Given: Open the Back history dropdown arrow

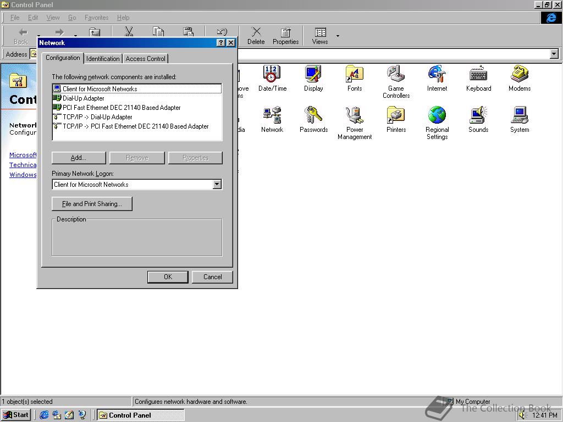Looking at the screenshot, I should (x=39, y=36).
